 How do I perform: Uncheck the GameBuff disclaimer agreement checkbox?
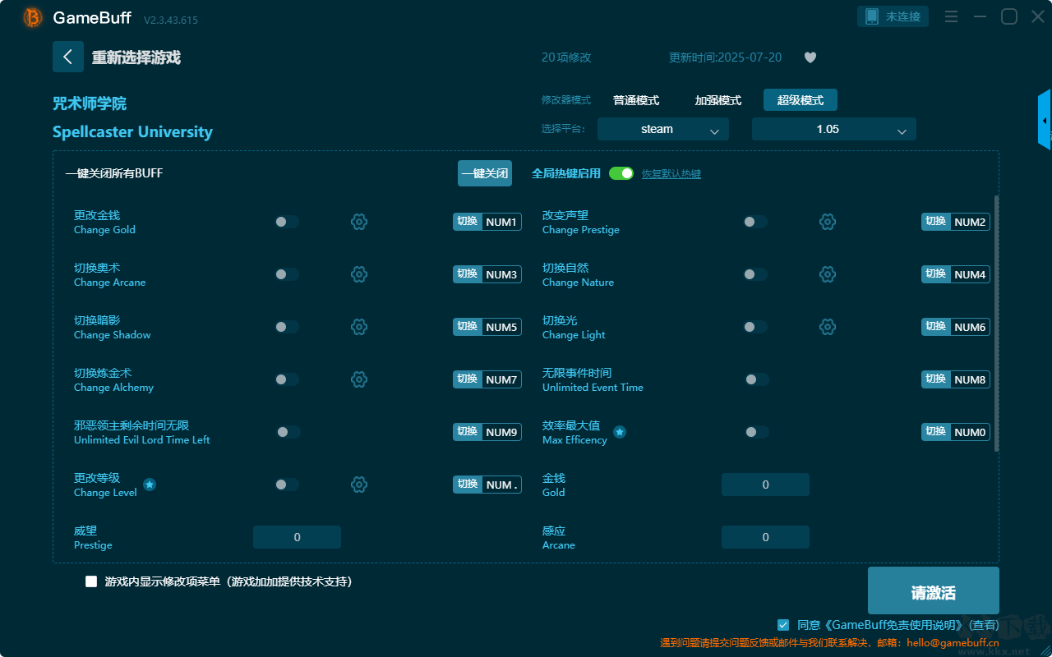pos(783,625)
